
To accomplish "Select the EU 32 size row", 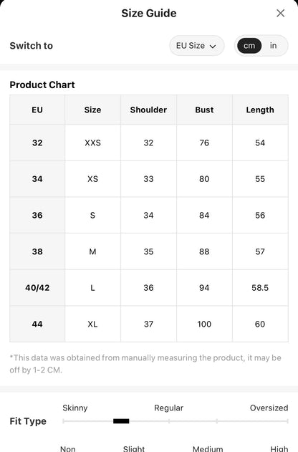I will (x=149, y=143).
